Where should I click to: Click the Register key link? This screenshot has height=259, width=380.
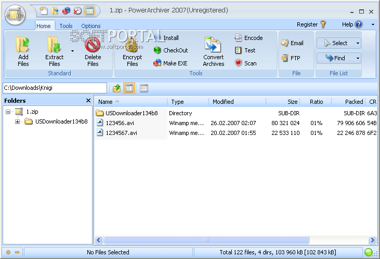pos(311,24)
